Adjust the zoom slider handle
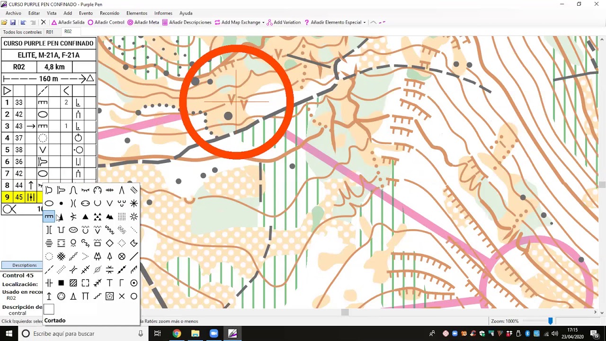Screen dimensions: 606x341 coord(550,321)
